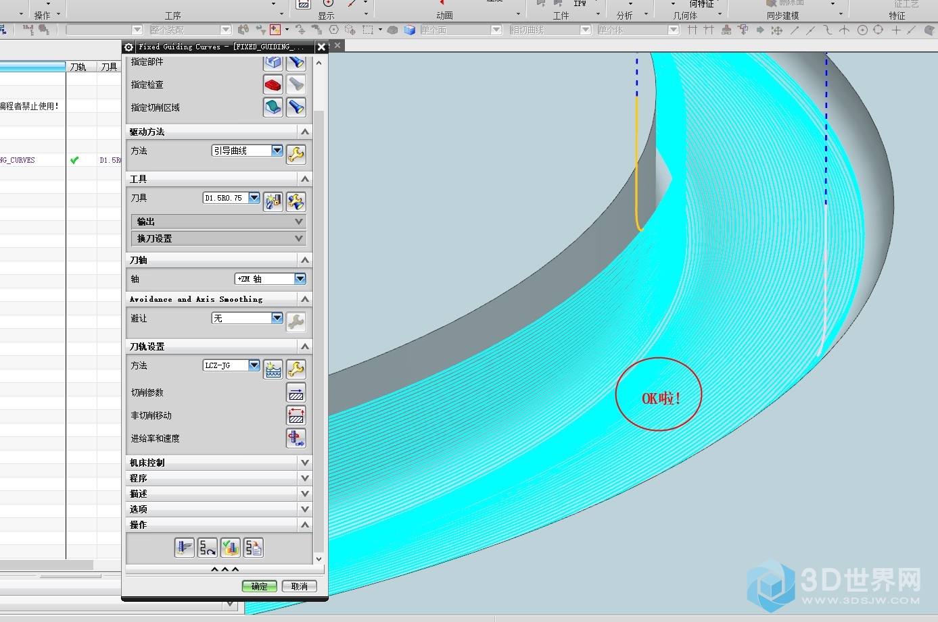938x622 pixels.
Task: Open 进给率和速度 feeds and speeds icon
Action: coord(296,438)
